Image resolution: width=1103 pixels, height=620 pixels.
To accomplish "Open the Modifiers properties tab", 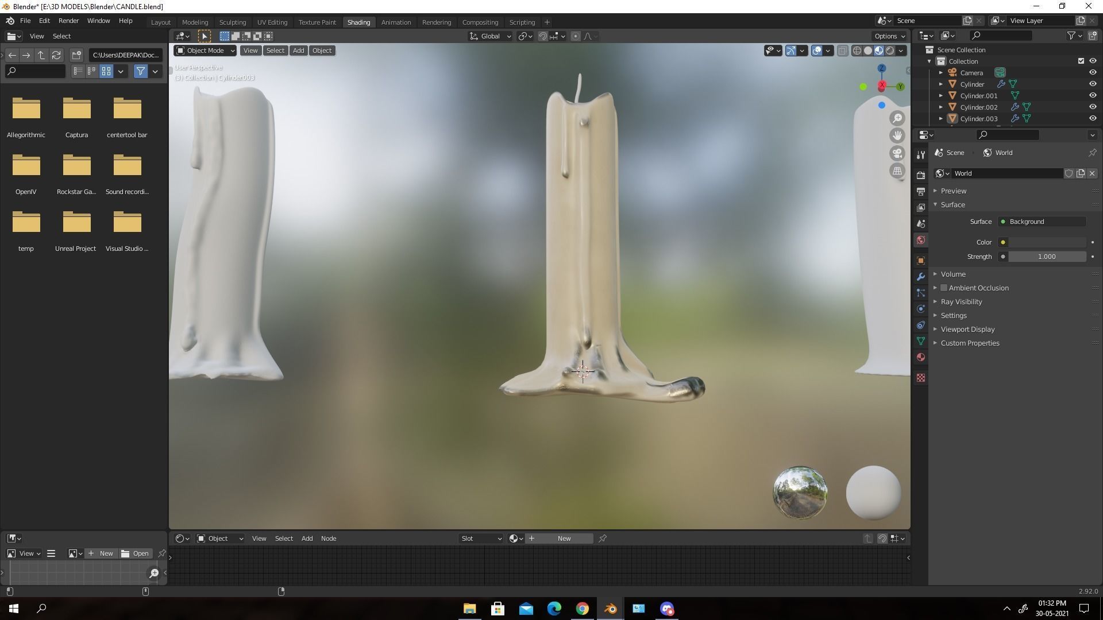I will pos(921,277).
